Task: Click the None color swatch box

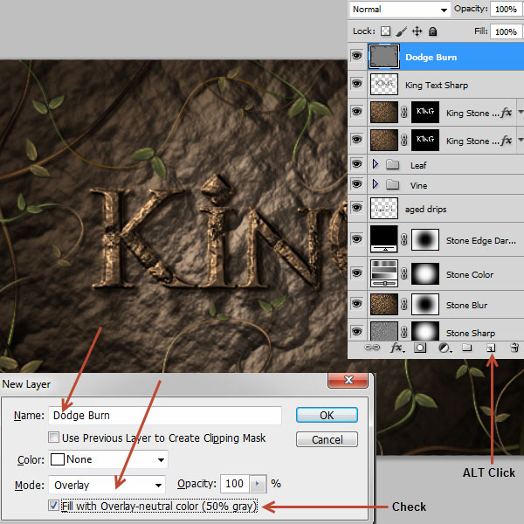Action: [x=57, y=459]
